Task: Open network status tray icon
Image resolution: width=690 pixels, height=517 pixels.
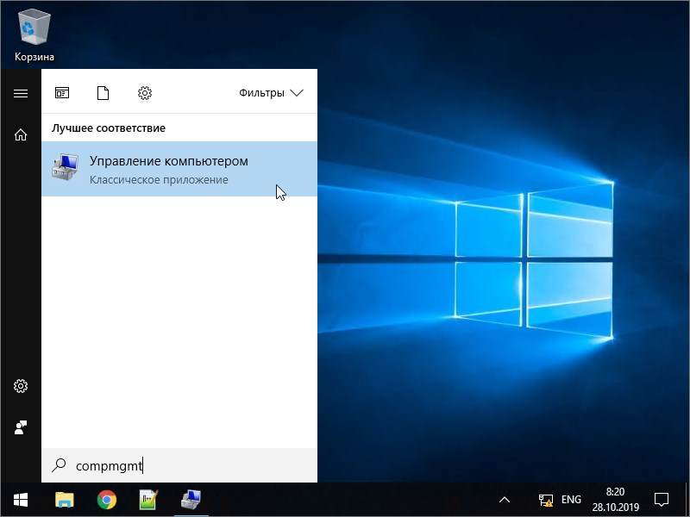Action: pos(546,500)
